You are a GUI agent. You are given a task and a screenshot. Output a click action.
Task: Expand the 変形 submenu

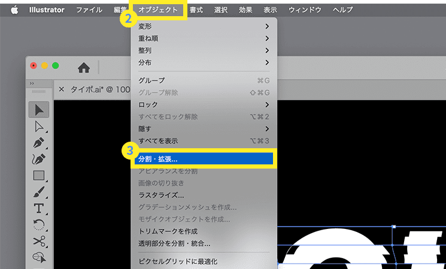point(204,26)
